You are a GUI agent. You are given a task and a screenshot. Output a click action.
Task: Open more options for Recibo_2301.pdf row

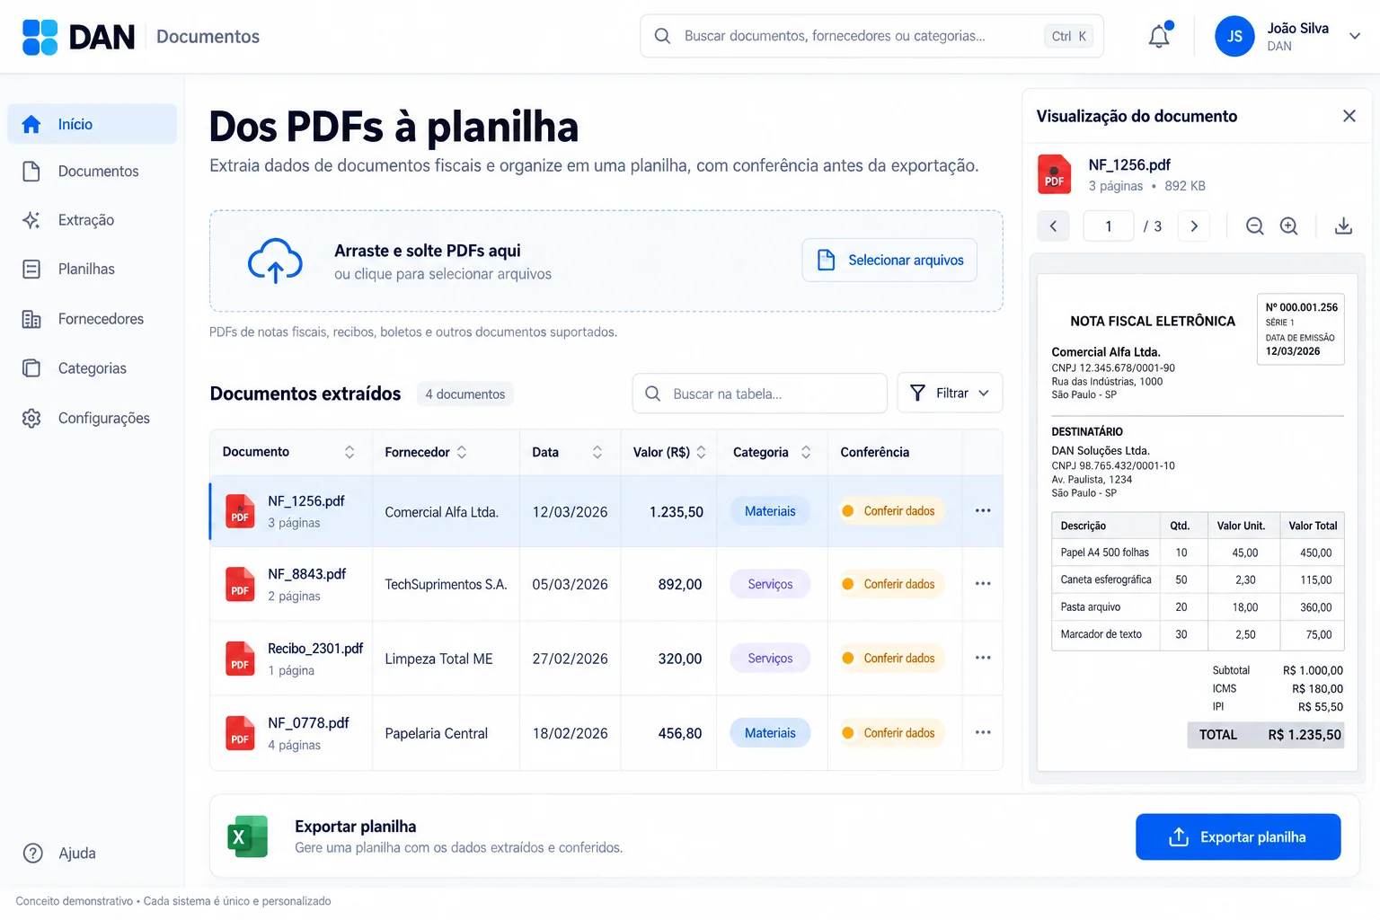(983, 658)
